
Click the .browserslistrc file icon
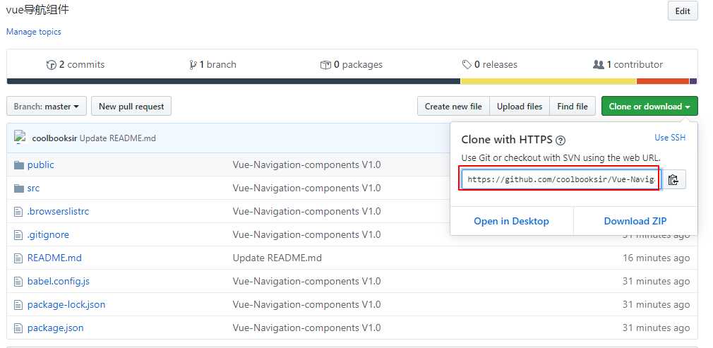click(x=18, y=212)
